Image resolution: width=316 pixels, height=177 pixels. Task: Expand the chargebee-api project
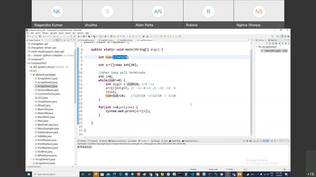point(27,44)
